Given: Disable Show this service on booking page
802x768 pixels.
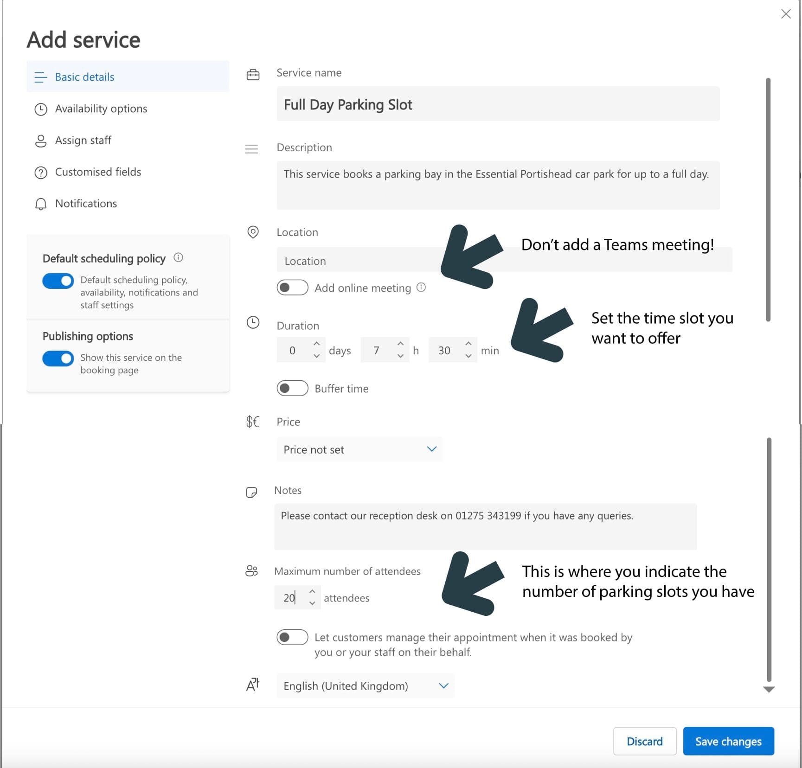Looking at the screenshot, I should (x=58, y=358).
